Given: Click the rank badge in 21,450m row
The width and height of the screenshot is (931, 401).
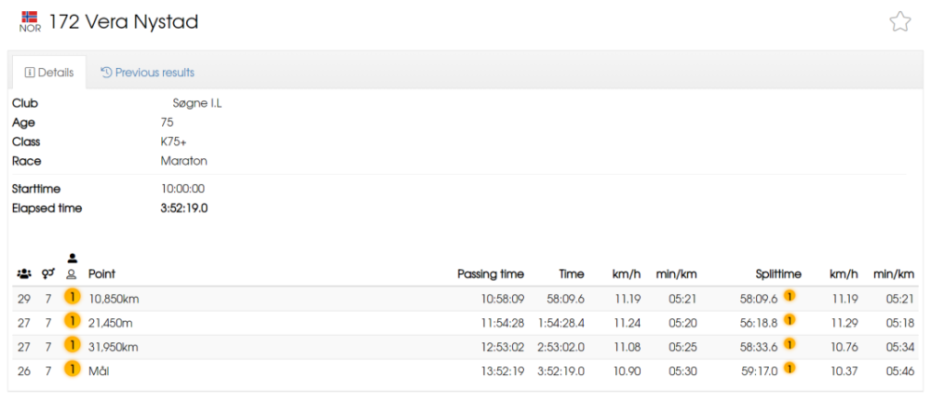Looking at the screenshot, I should point(72,322).
